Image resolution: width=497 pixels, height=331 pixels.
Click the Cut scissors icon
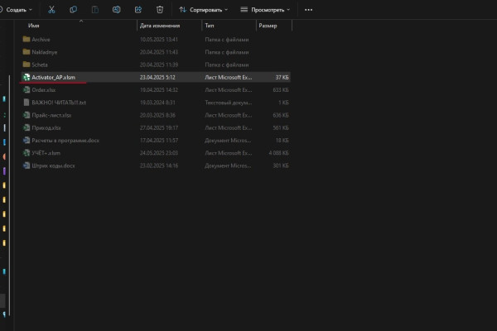click(51, 10)
